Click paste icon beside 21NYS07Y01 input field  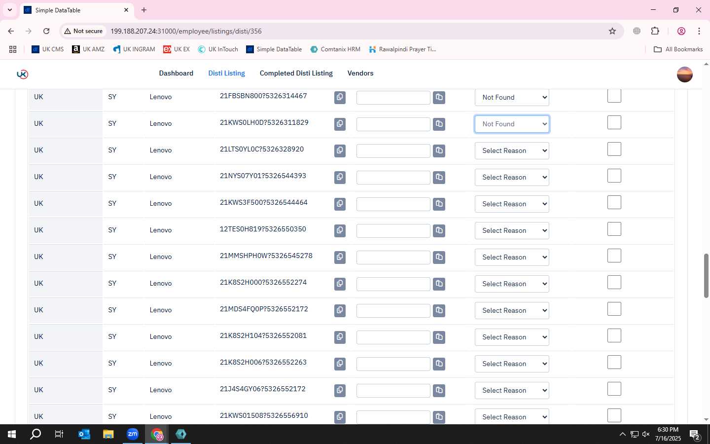pyautogui.click(x=439, y=177)
